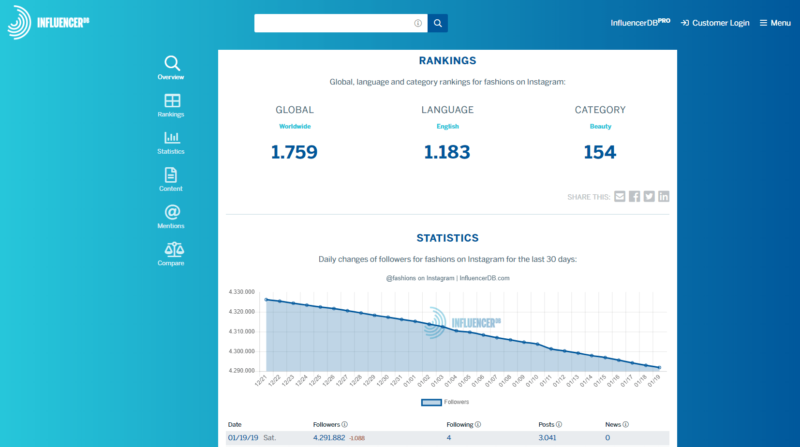Click the RANKINGS section heading
Viewport: 800px width, 447px height.
click(x=447, y=60)
